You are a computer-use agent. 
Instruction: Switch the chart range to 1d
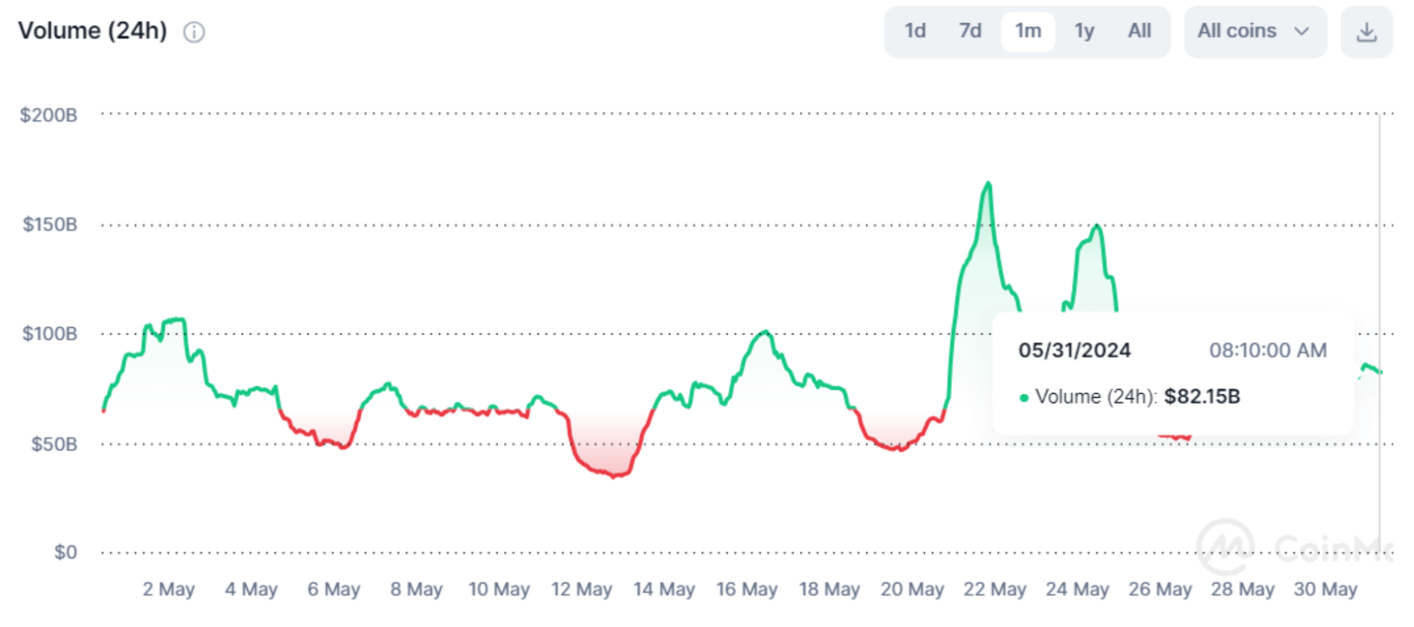pyautogui.click(x=915, y=31)
